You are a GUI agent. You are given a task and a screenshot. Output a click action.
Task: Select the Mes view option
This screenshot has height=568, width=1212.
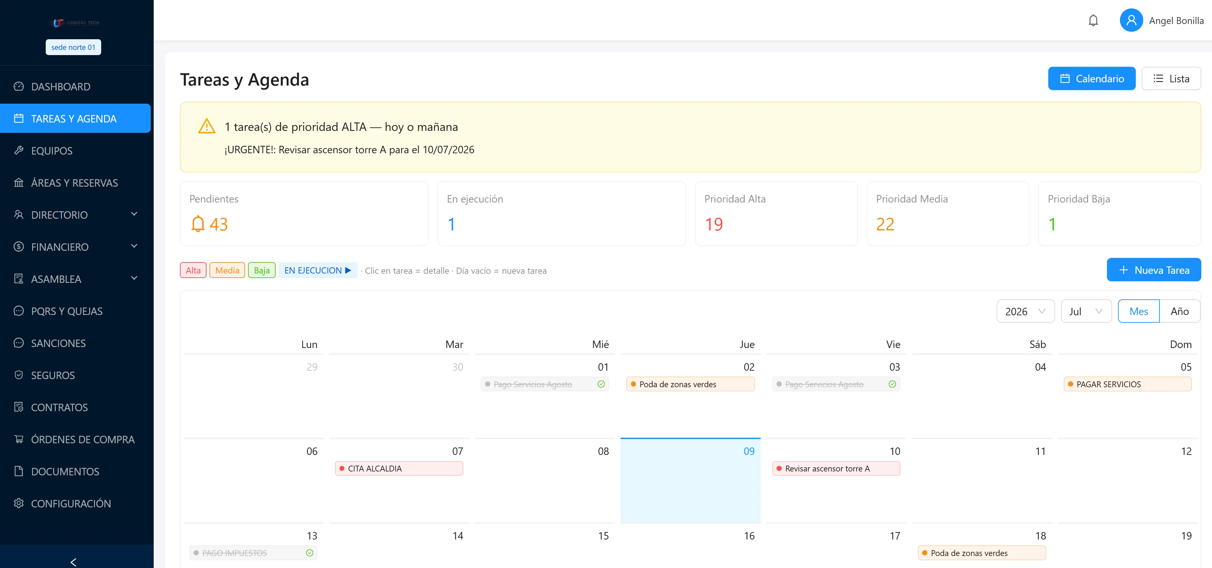(x=1138, y=311)
